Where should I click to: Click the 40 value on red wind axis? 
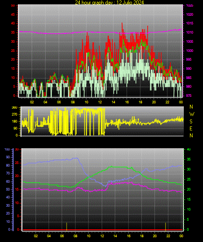13,23
